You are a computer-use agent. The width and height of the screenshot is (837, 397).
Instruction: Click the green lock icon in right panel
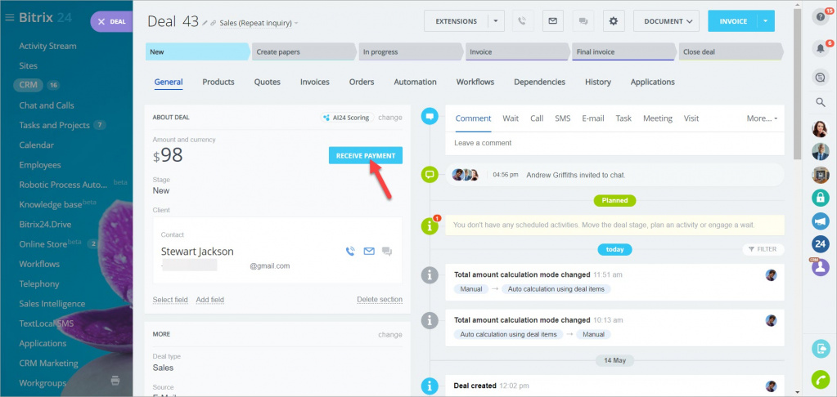[821, 198]
